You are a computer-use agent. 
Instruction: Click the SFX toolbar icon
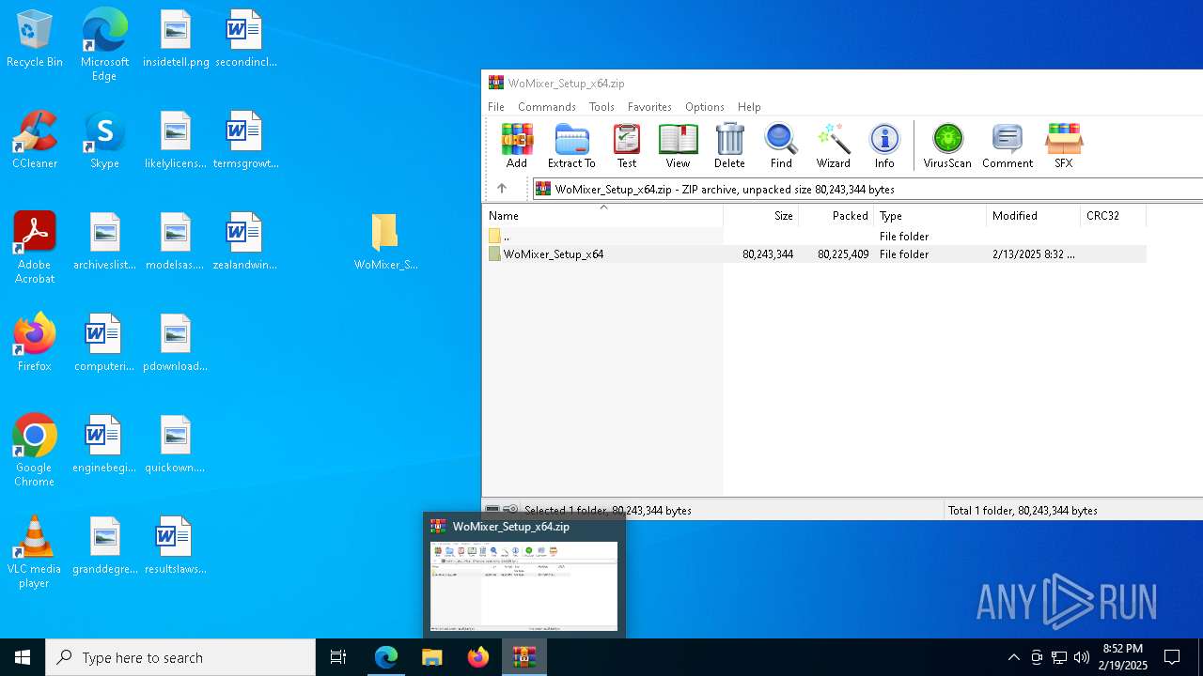(1063, 146)
